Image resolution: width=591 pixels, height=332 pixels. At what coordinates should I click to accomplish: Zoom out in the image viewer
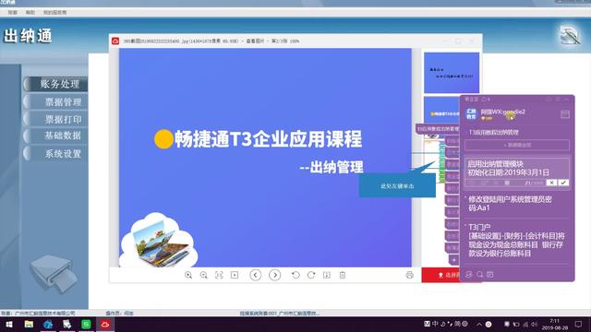point(203,275)
